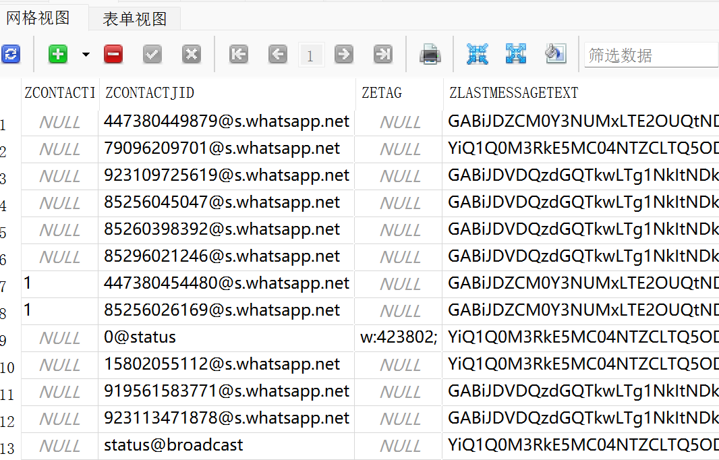Sort by ZCONTACTI column header

point(59,93)
